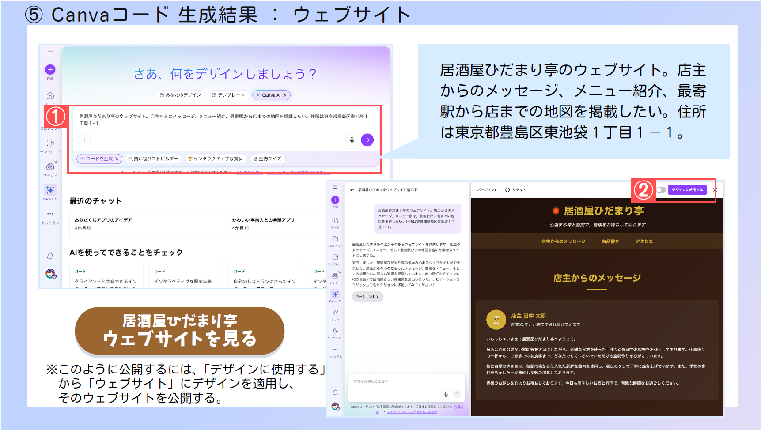Open the hamburger menu in the Canva home sidebar

pos(50,53)
